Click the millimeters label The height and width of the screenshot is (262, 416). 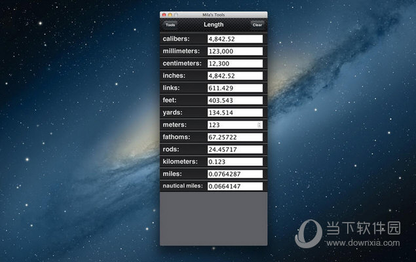(x=181, y=51)
